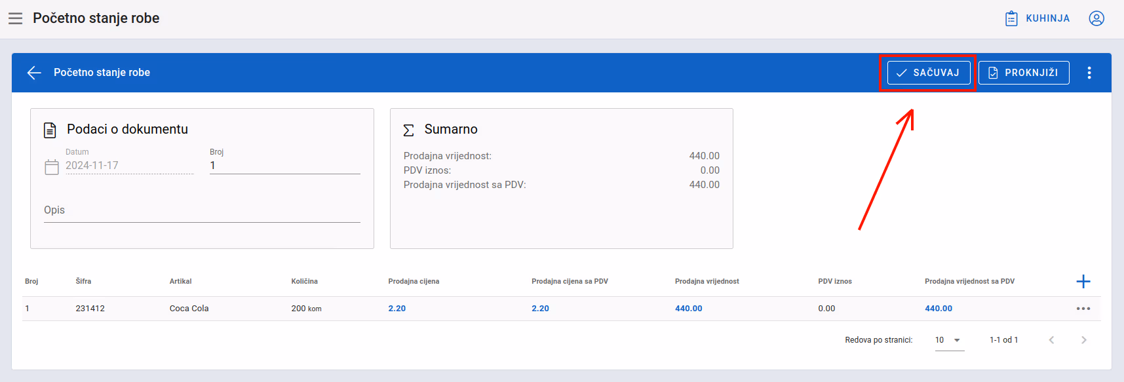
Task: Click Prodajna vrijednost 440.00 in row
Action: [x=688, y=309]
